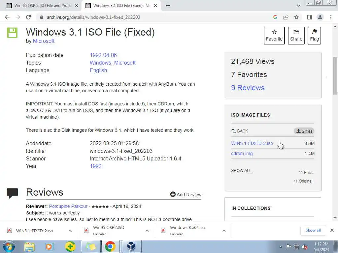Click the share page icon in address bar
Screen dimensions: 338x253
pyautogui.click(x=286, y=17)
